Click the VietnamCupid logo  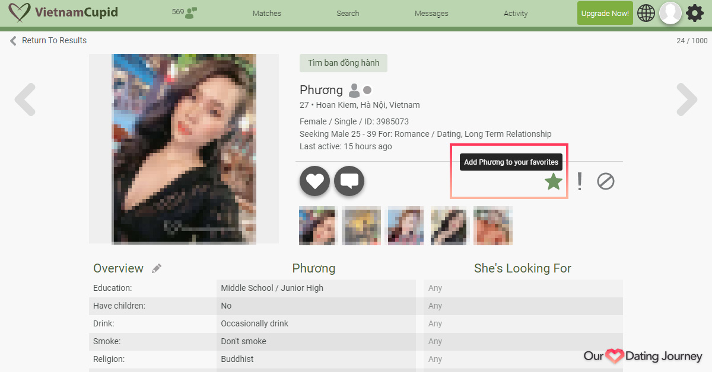pyautogui.click(x=63, y=12)
